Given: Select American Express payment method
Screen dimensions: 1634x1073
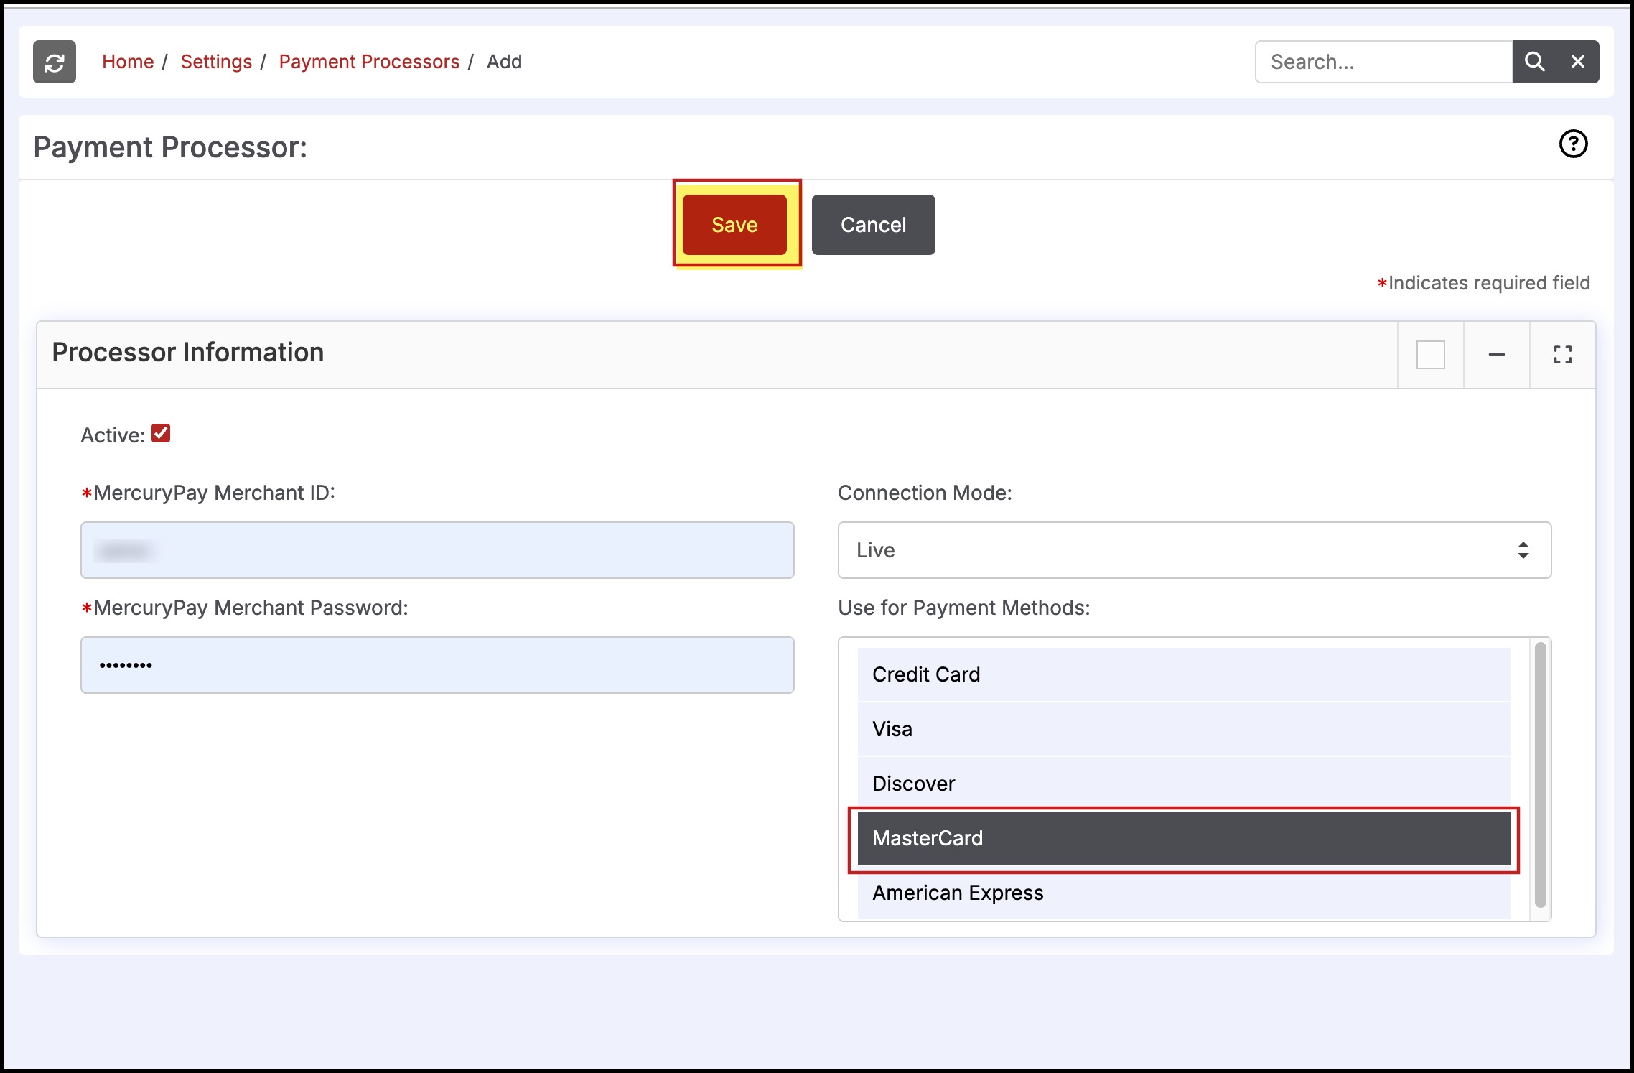Looking at the screenshot, I should point(1183,893).
